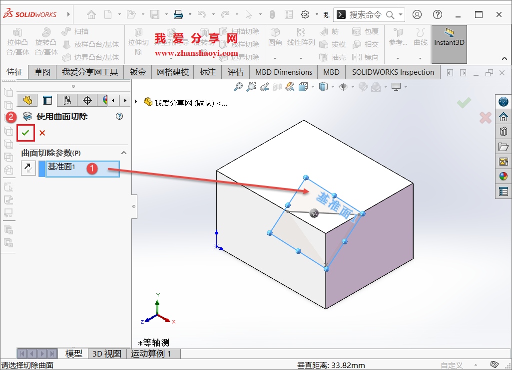
Task: Open the 评估 tab
Action: 235,72
